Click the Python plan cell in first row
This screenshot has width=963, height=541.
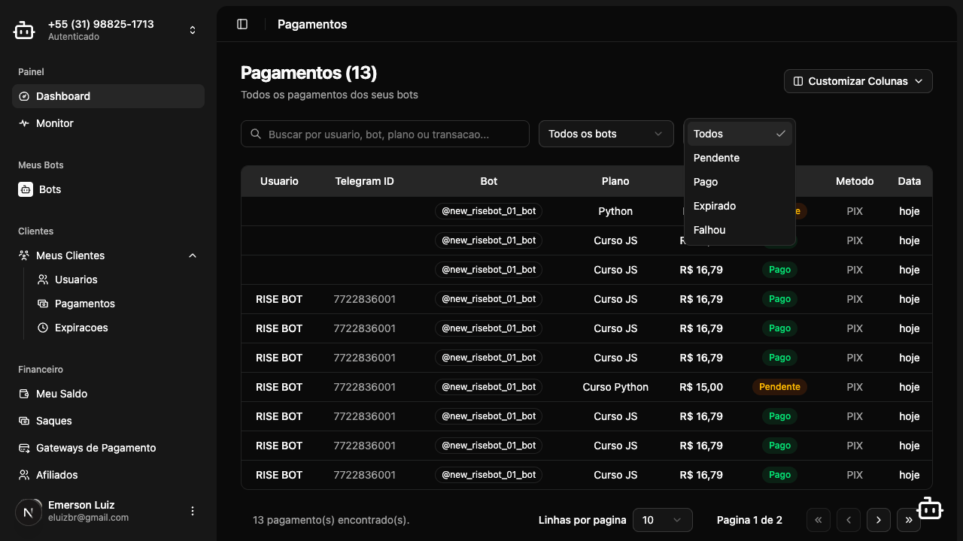[615, 211]
